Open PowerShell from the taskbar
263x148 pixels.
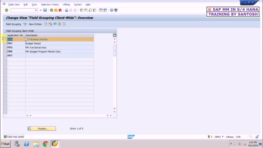(x=26, y=144)
